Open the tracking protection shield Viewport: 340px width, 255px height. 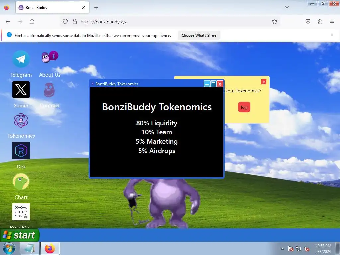pos(65,22)
